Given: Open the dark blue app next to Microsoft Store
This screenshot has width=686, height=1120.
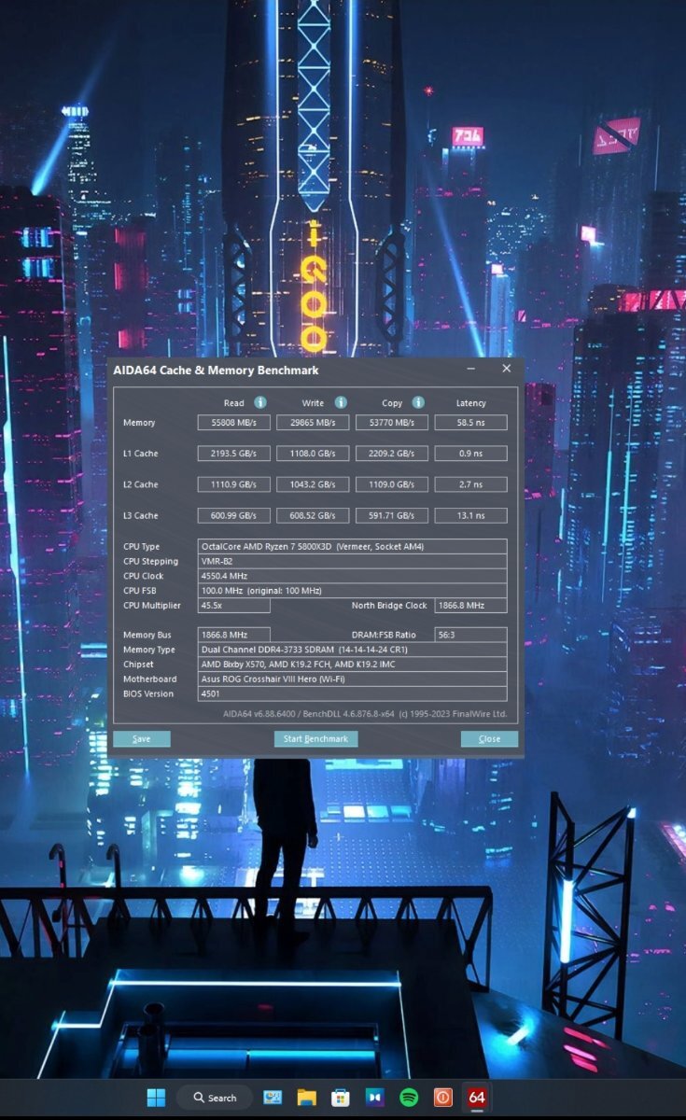Looking at the screenshot, I should click(x=374, y=1098).
